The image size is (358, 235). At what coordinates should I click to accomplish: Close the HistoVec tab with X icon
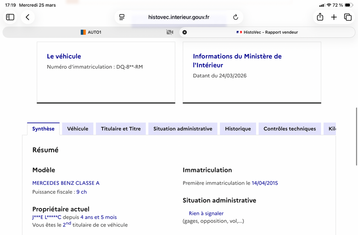click(185, 32)
